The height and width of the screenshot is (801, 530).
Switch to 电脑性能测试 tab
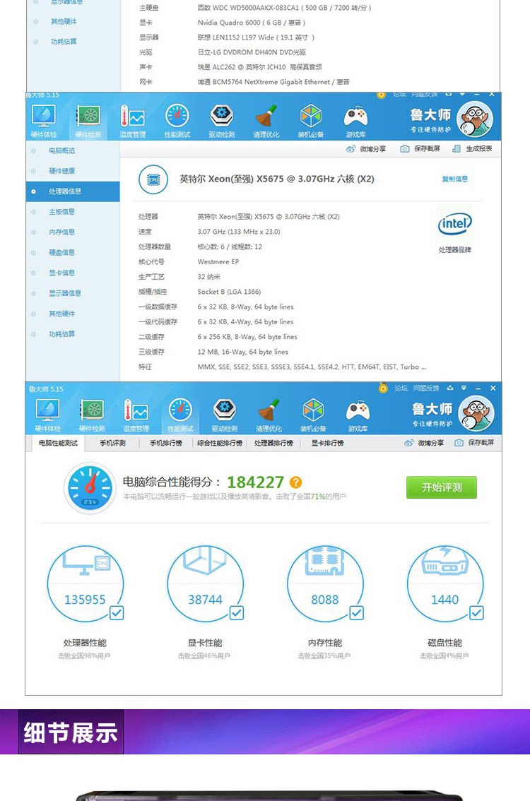pos(58,443)
